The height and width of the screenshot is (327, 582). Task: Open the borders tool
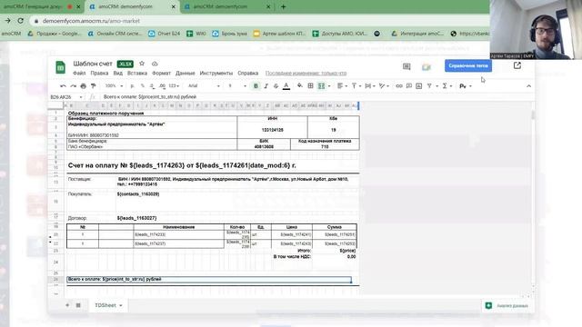[311, 86]
